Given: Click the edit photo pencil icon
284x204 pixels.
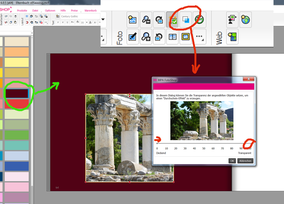Looking at the screenshot, I should point(133,37).
